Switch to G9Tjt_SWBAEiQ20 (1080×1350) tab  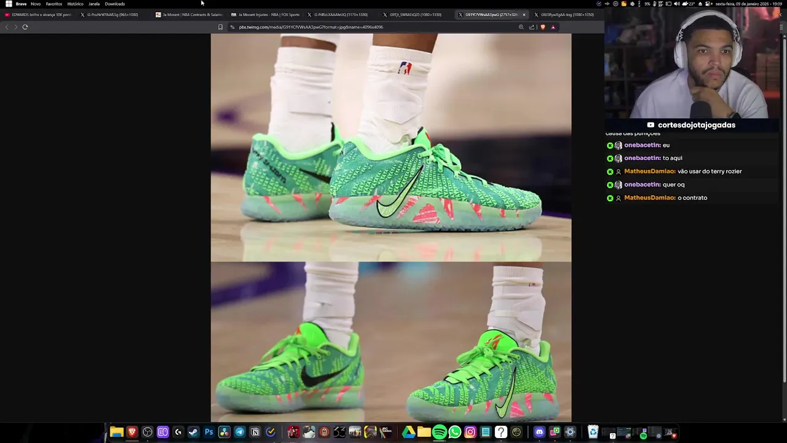(x=416, y=15)
